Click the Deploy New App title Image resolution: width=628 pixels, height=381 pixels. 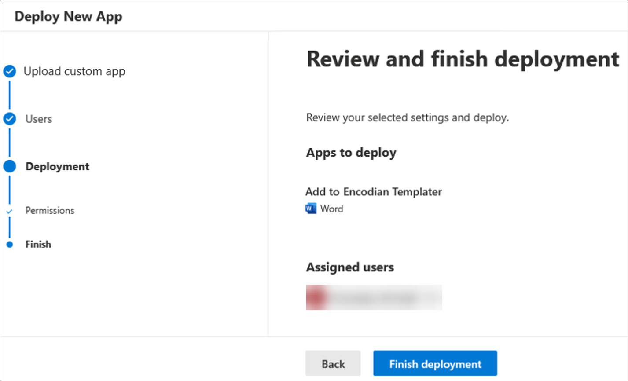68,16
